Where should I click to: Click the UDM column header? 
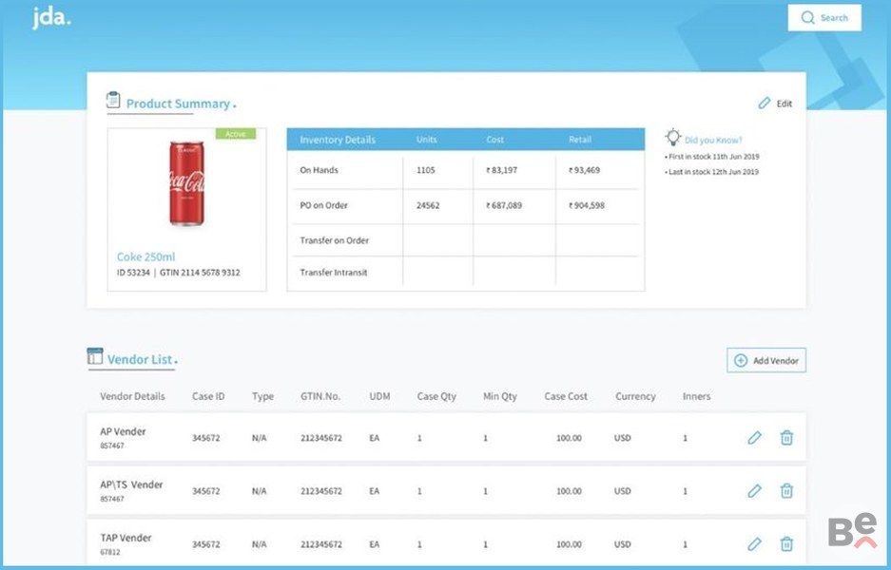pos(379,396)
